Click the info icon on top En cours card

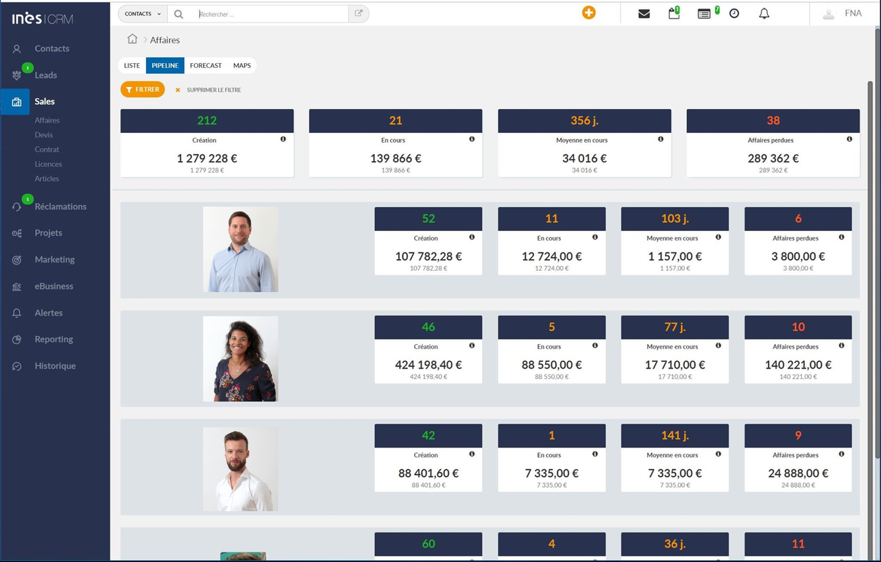pos(472,139)
